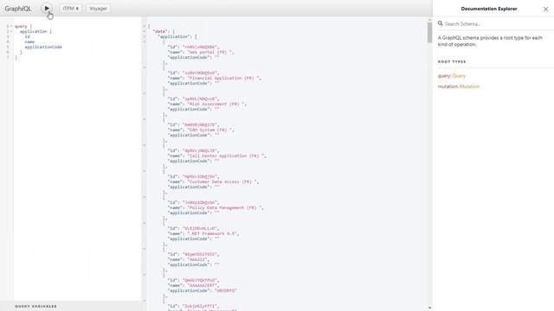Run the query with the play button

click(x=47, y=8)
